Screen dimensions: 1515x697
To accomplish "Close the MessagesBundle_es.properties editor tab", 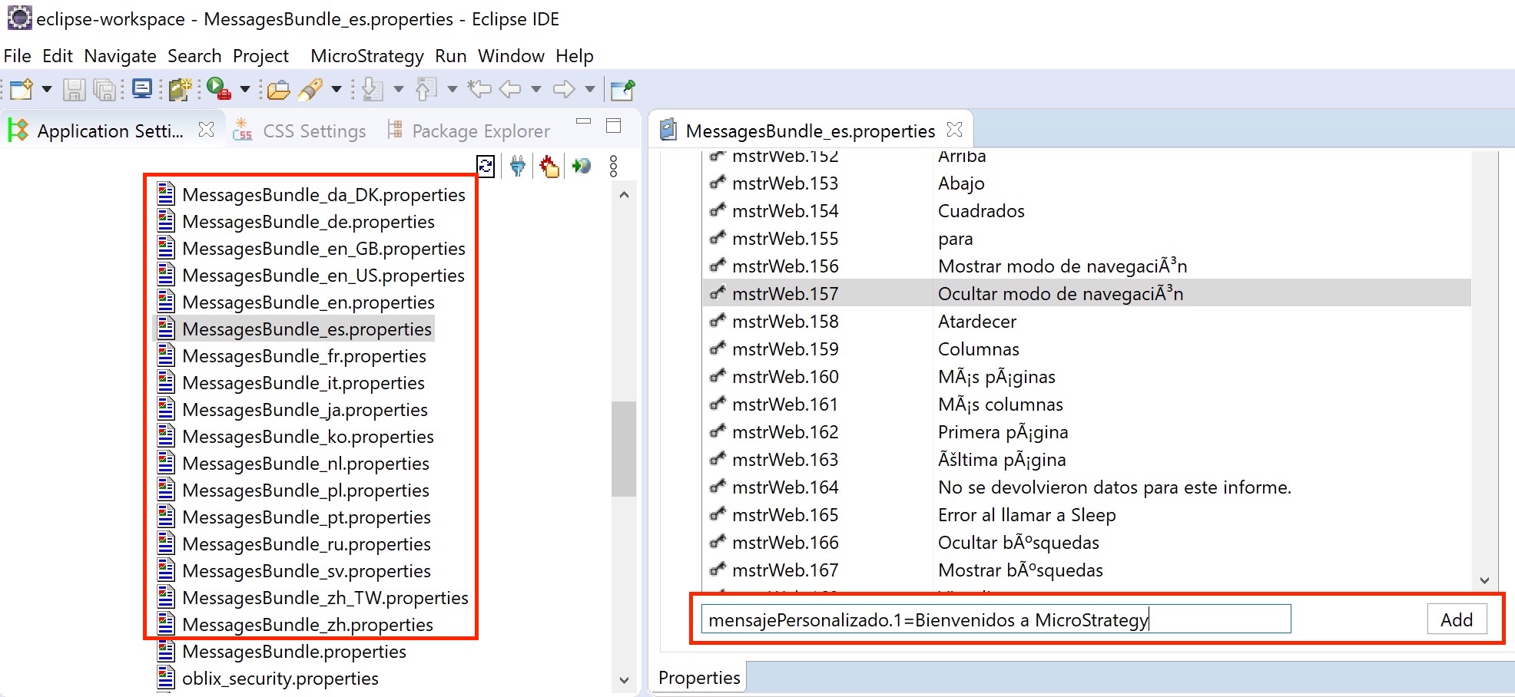I will tap(955, 130).
